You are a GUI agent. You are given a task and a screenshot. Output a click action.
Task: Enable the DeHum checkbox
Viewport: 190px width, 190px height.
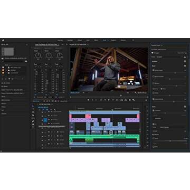coord(154,83)
